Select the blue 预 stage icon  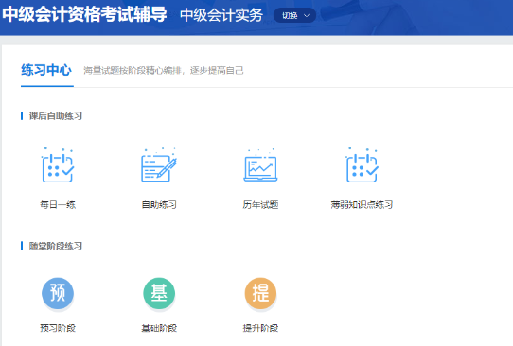[58, 293]
